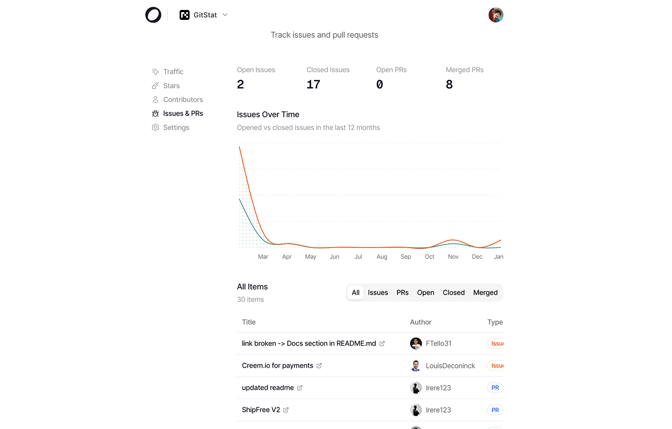Click the FTello31 author avatar
This screenshot has width=672, height=429.
[416, 343]
